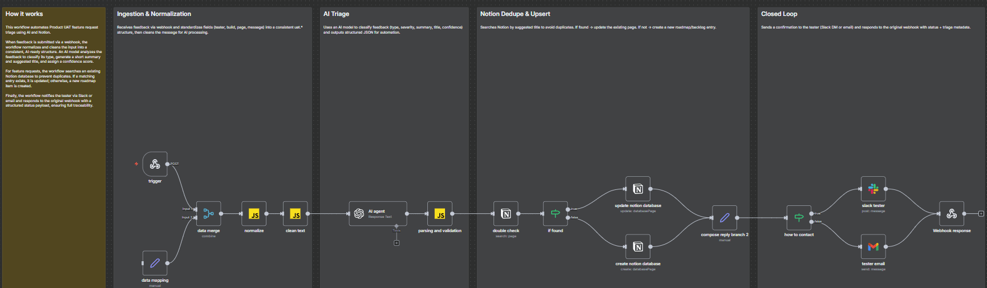The image size is (987, 288).
Task: Click the Closed Loop section heading
Action: point(779,14)
